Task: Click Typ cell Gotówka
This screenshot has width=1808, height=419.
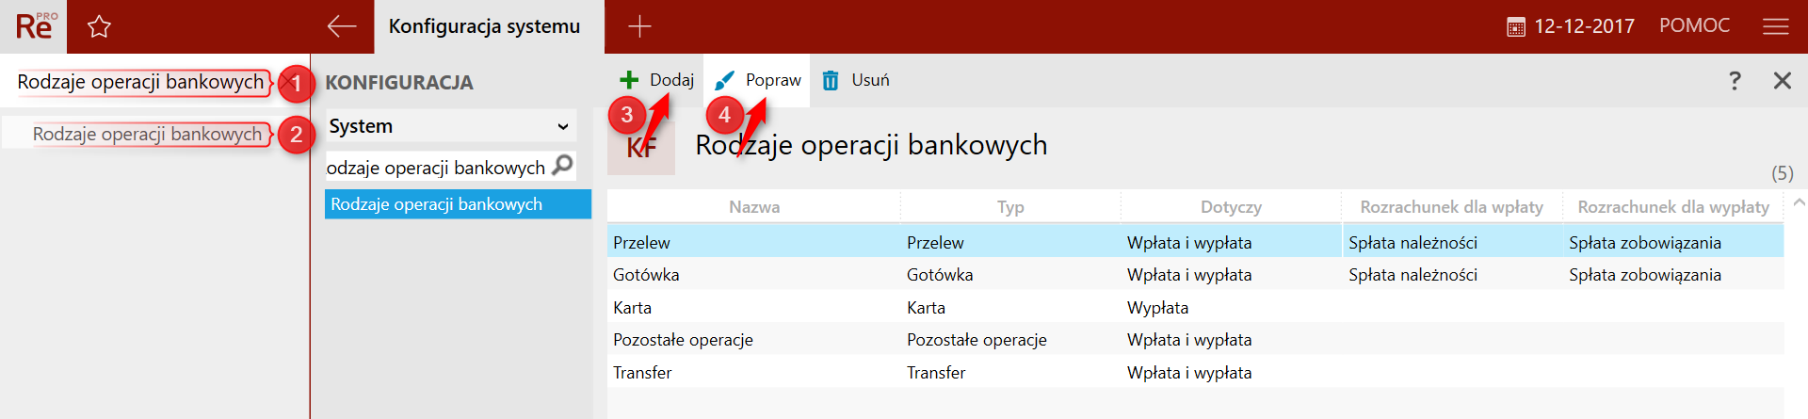Action: 940,275
